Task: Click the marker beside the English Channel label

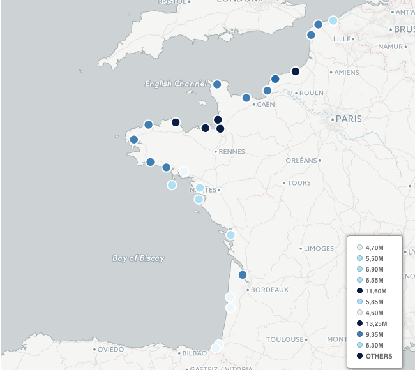Action: (217, 84)
